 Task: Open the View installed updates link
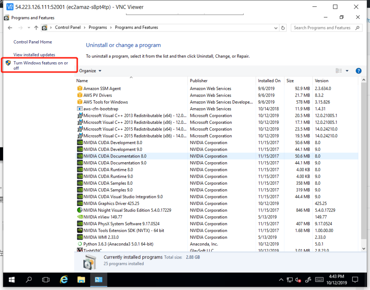34,55
